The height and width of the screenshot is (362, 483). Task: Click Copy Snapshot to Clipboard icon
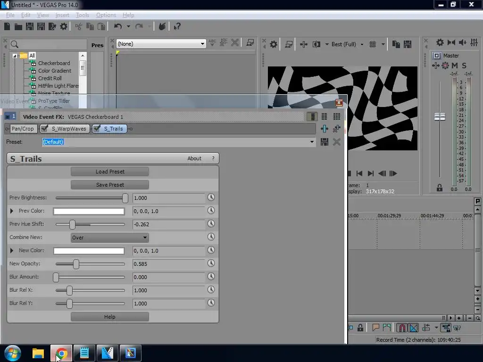396,44
